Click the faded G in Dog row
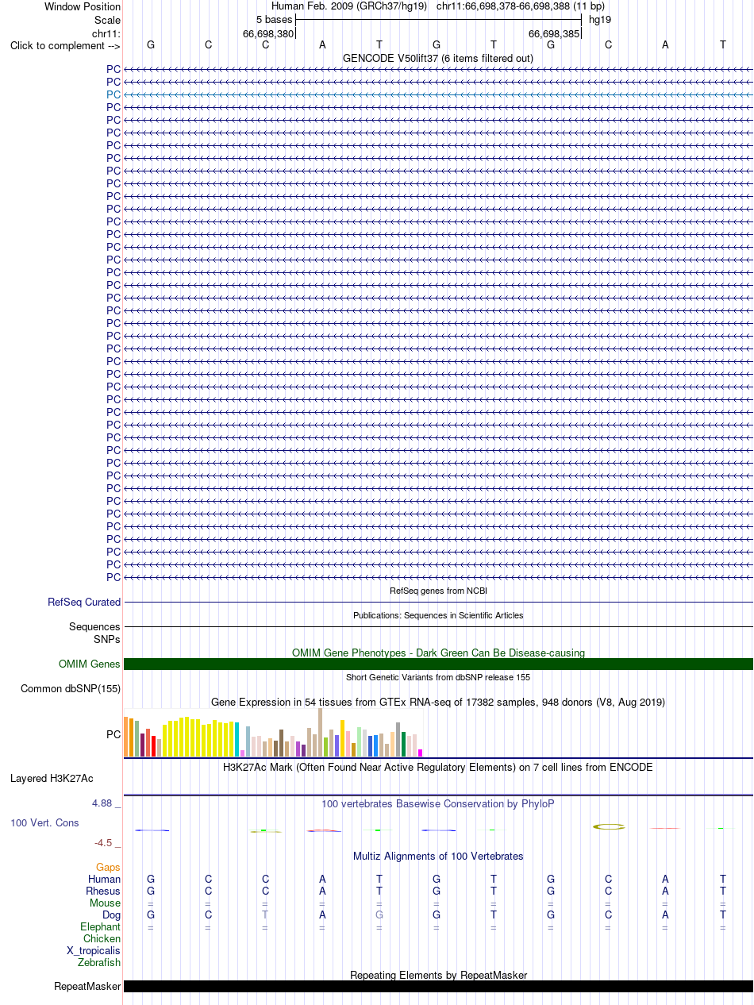The width and height of the screenshot is (754, 1005). (379, 915)
